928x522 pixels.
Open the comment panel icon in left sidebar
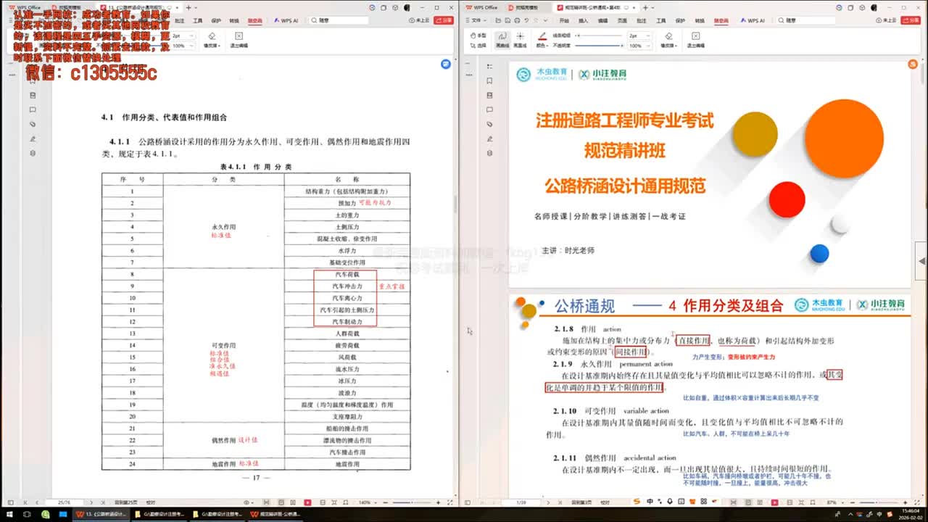[33, 109]
